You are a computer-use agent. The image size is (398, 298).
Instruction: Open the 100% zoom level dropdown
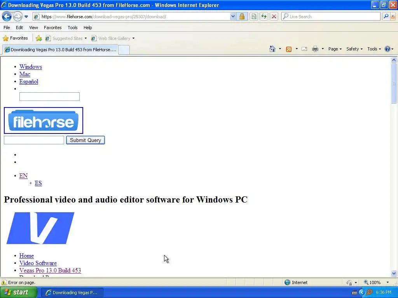pos(388,282)
